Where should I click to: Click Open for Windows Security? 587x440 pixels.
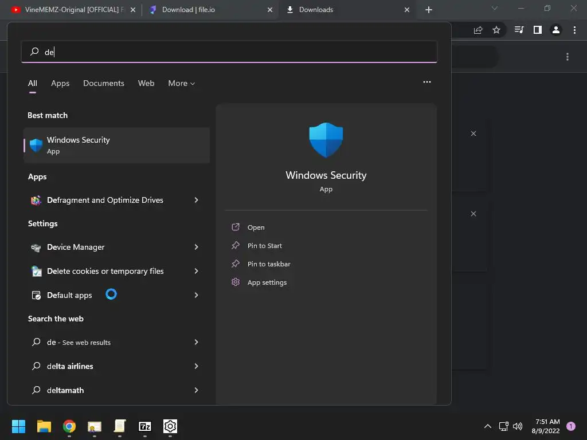(x=256, y=227)
